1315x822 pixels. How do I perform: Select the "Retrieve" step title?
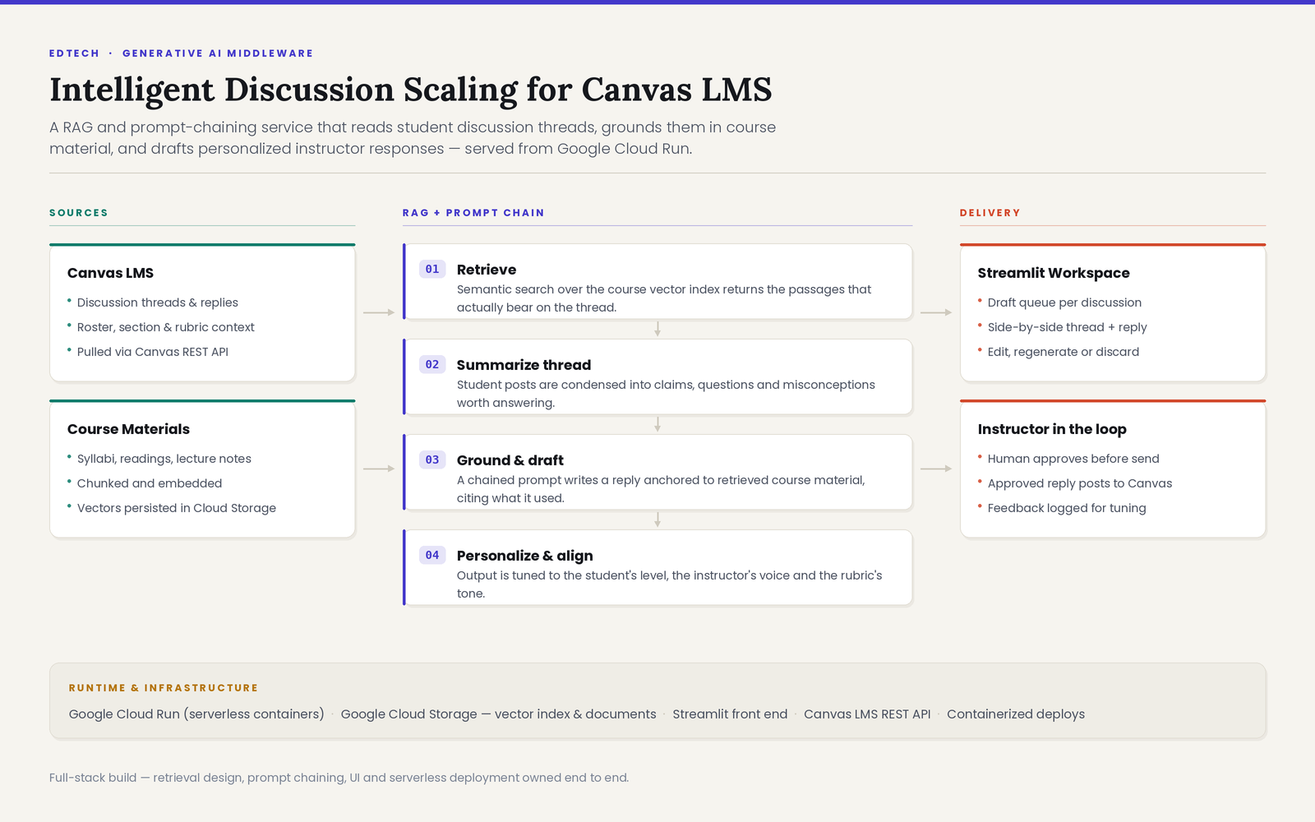pos(487,270)
